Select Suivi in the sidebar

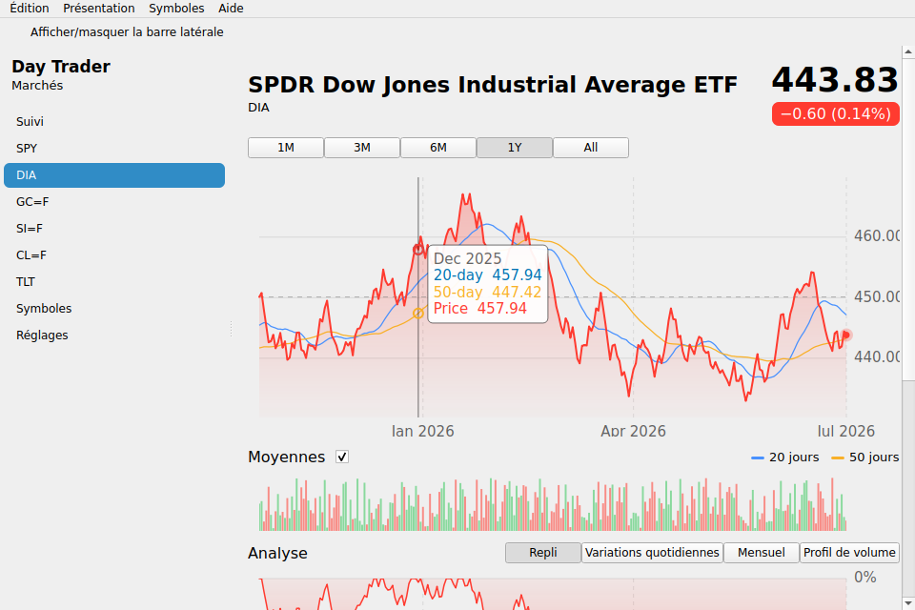tap(114, 121)
